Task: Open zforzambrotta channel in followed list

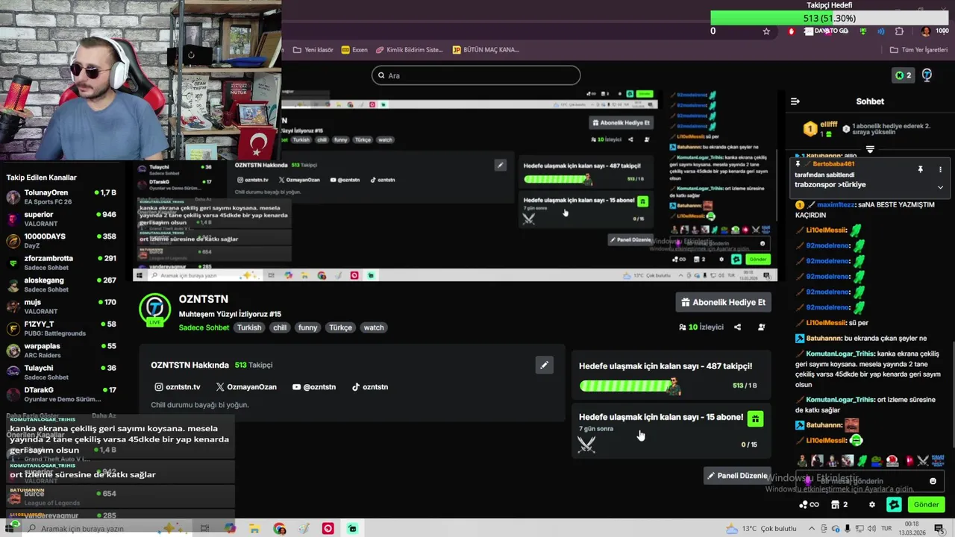Action: point(61,263)
